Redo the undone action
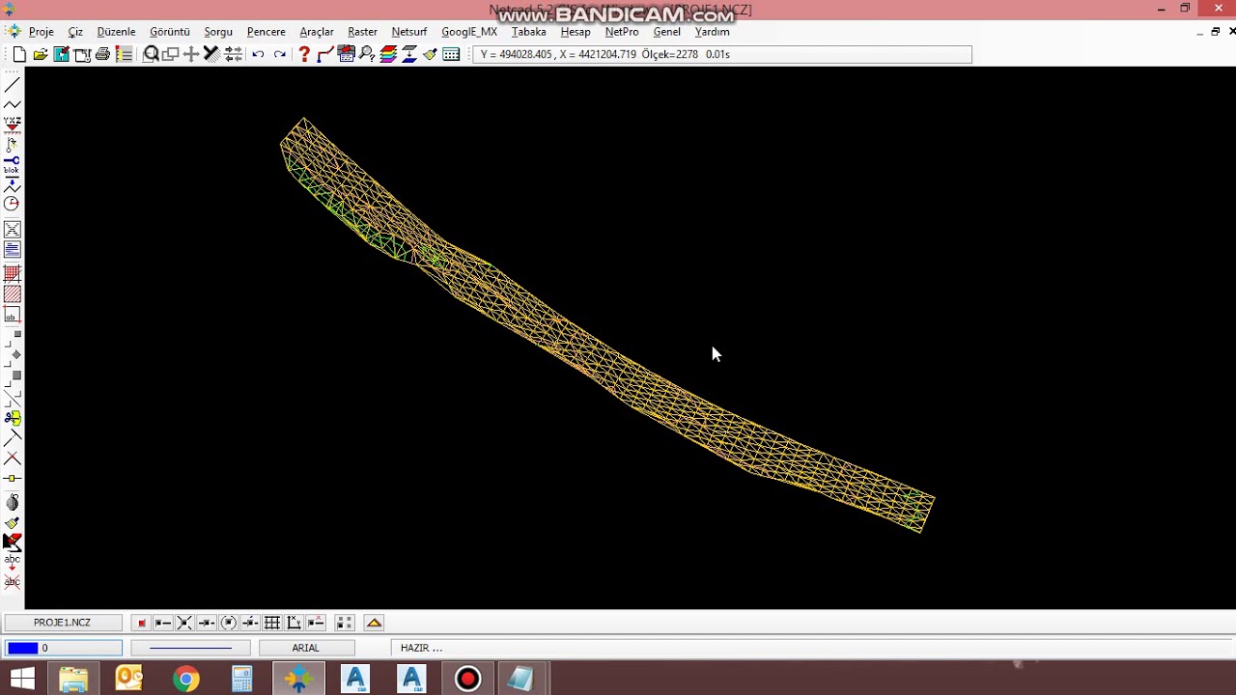 pos(280,54)
